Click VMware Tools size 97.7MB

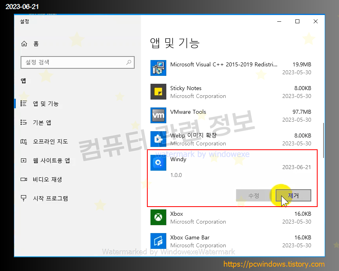302,112
